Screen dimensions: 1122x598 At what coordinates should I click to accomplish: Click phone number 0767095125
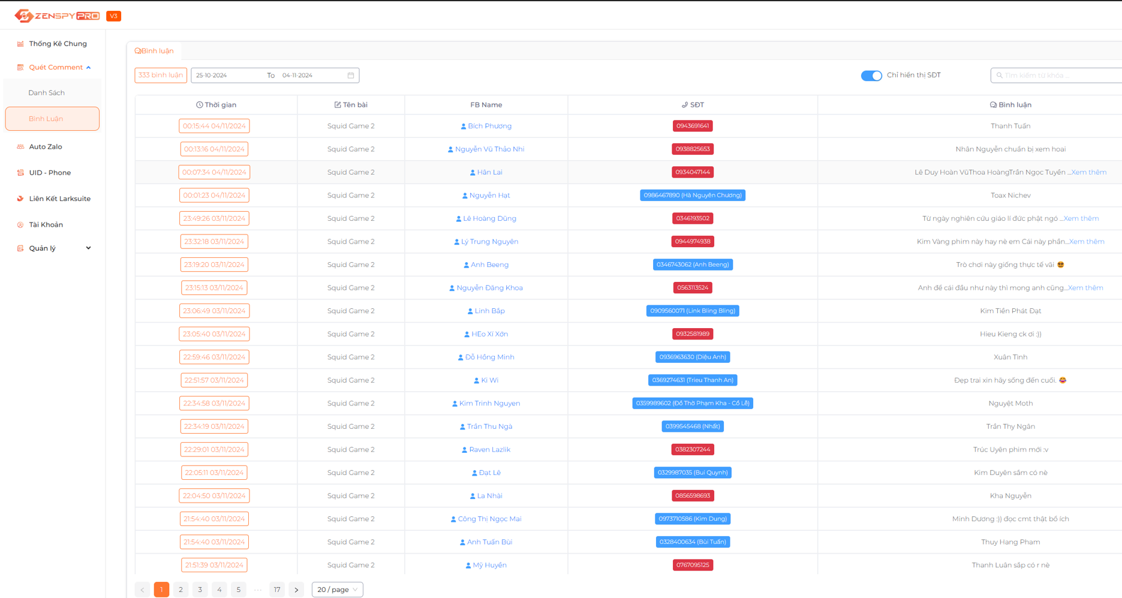693,565
